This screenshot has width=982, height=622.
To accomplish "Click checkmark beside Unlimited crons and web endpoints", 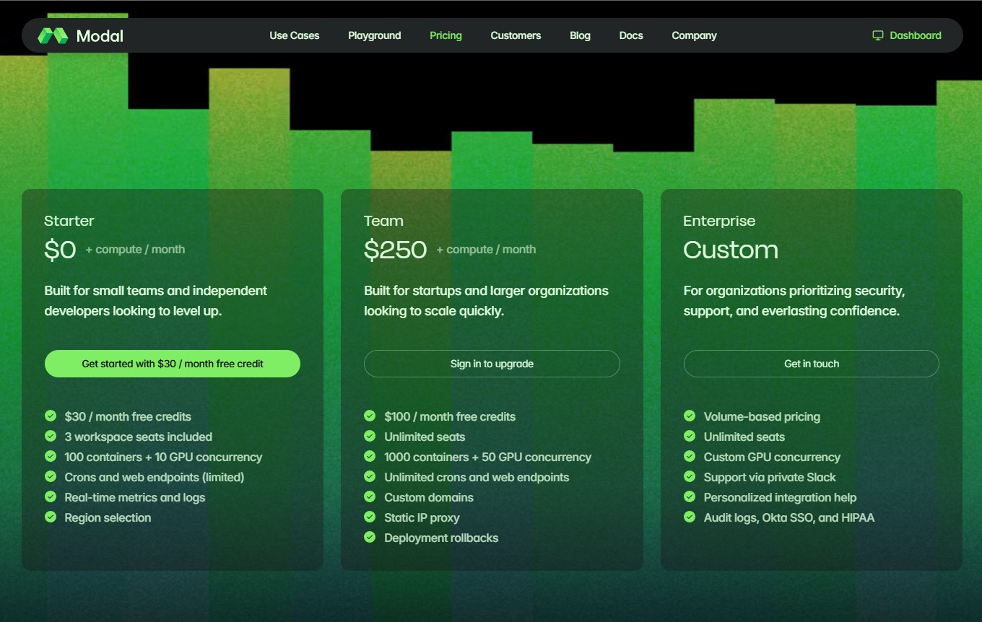I will point(370,476).
